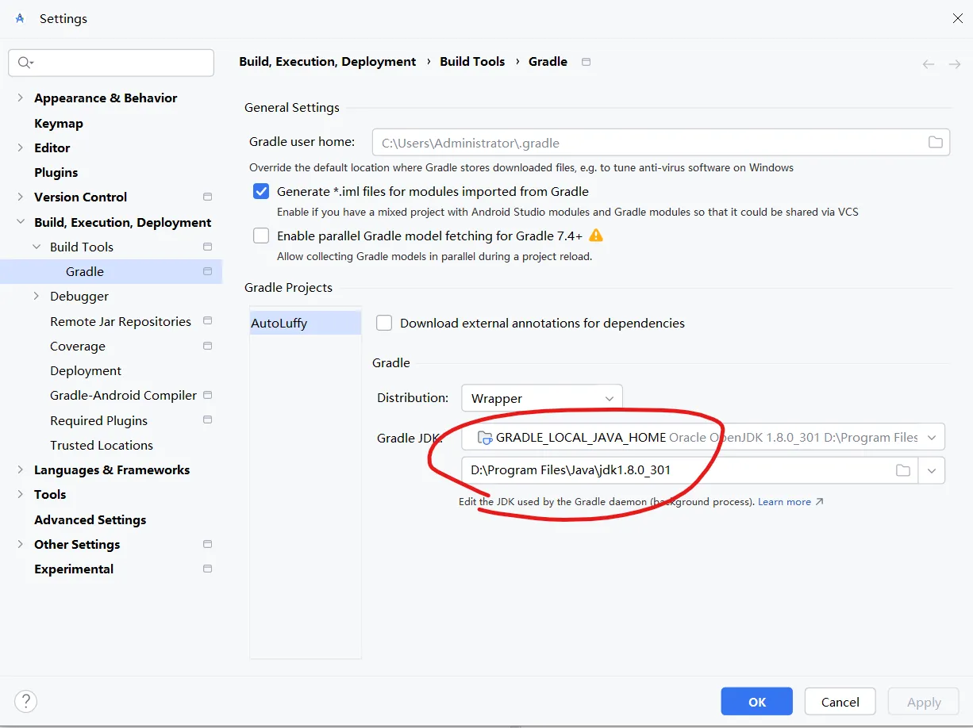The image size is (973, 728).
Task: Open Gradle-Android Compiler settings
Action: (x=123, y=395)
